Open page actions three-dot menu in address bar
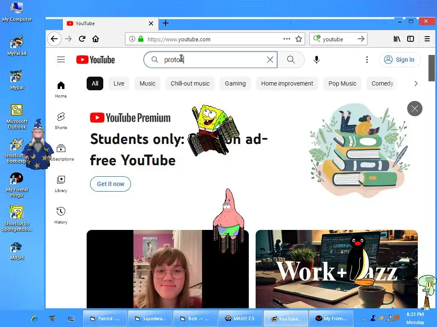The width and height of the screenshot is (437, 327). pyautogui.click(x=287, y=39)
